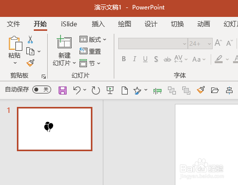This screenshot has width=238, height=185.
Task: Click the Format Painter in quick access bar
Action: (x=201, y=90)
